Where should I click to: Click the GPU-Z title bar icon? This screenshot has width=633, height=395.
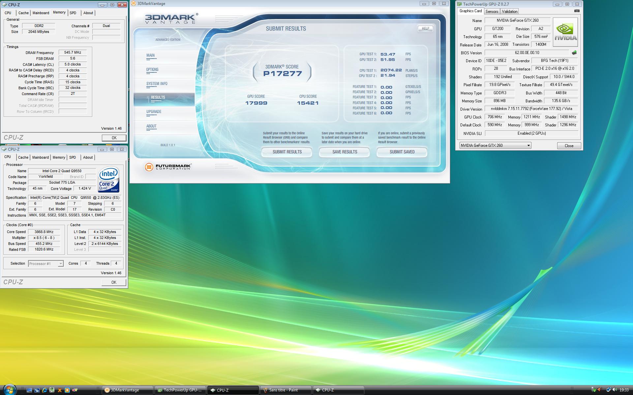[459, 4]
